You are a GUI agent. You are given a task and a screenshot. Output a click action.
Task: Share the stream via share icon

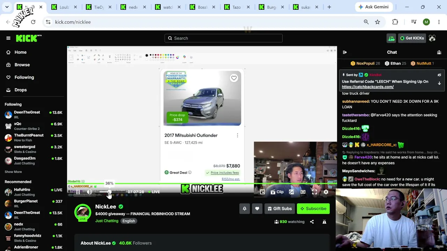[x=312, y=222]
